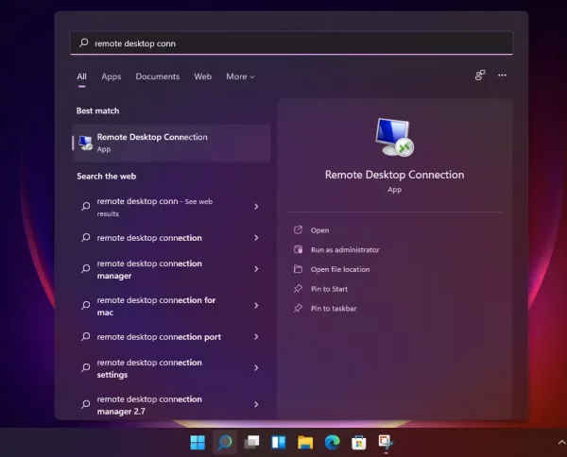Expand arrow for 'remote desktop connection' suggestion
This screenshot has height=457, width=567.
(256, 238)
